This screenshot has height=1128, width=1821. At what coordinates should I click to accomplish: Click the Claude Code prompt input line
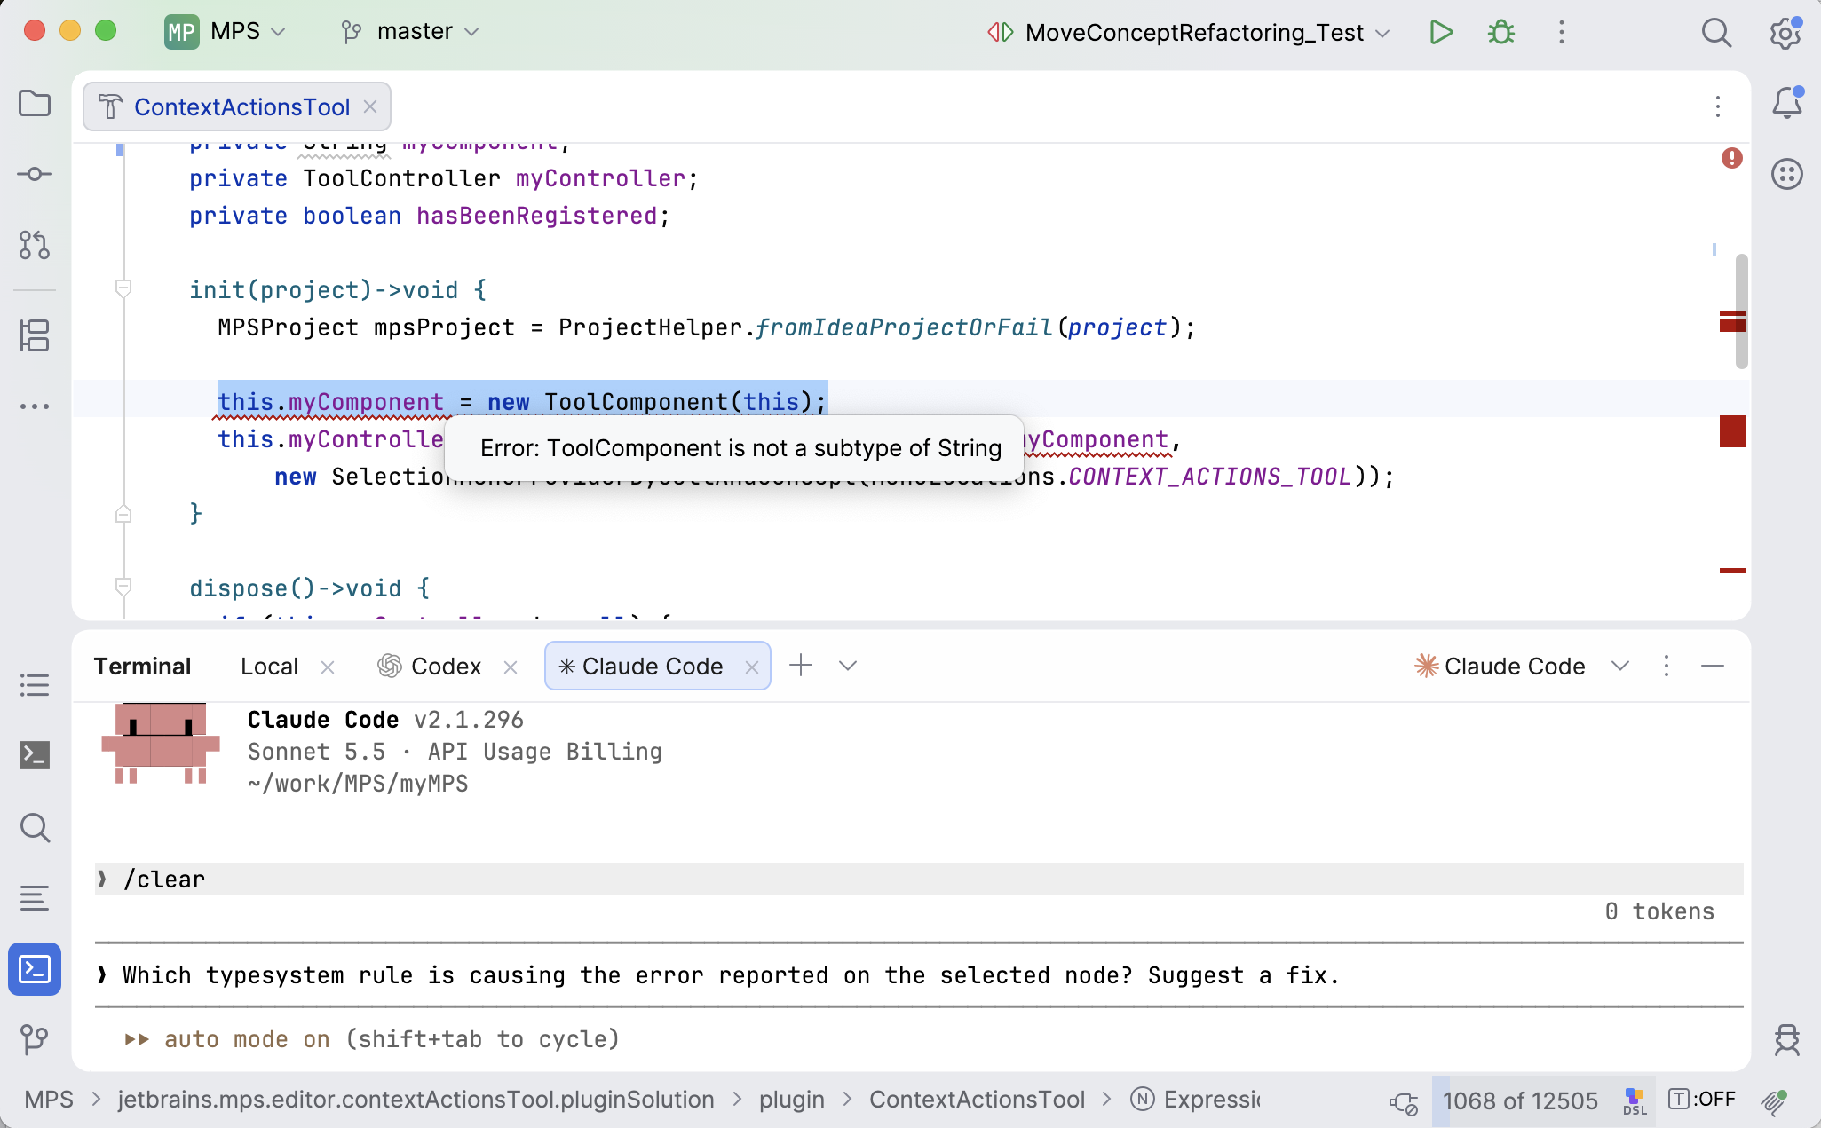919,975
